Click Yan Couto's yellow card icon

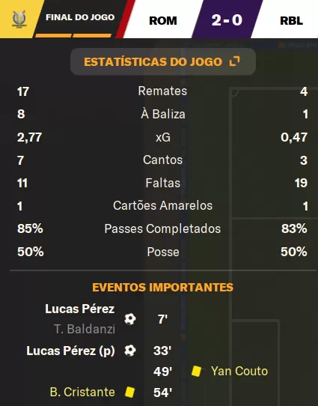tap(196, 371)
